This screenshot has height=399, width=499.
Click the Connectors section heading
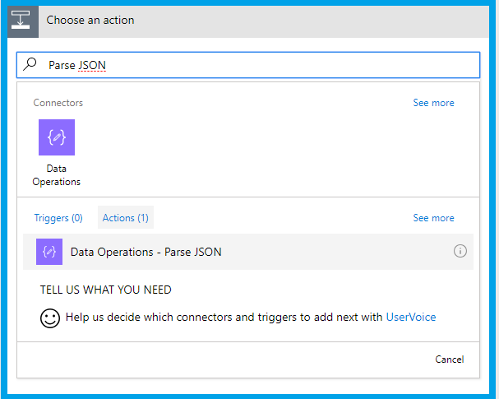coord(58,103)
